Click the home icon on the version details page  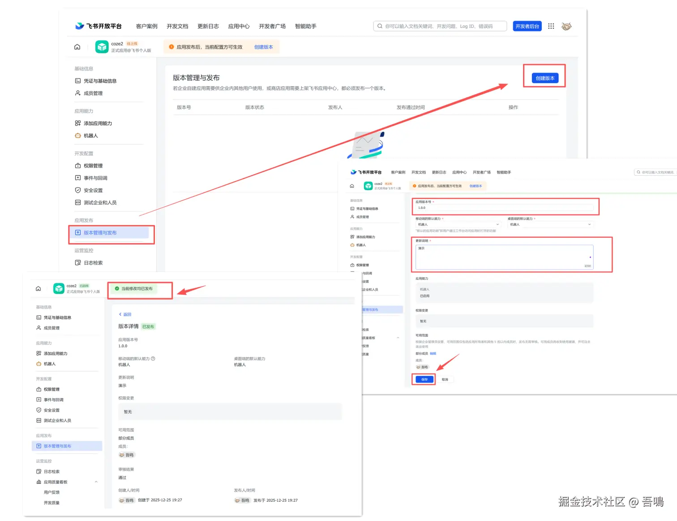click(39, 289)
